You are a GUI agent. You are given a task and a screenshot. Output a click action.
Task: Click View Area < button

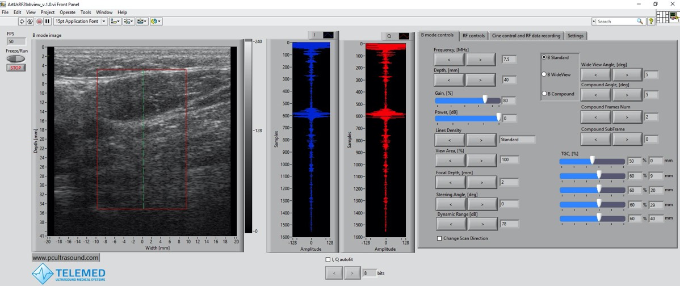coord(450,161)
